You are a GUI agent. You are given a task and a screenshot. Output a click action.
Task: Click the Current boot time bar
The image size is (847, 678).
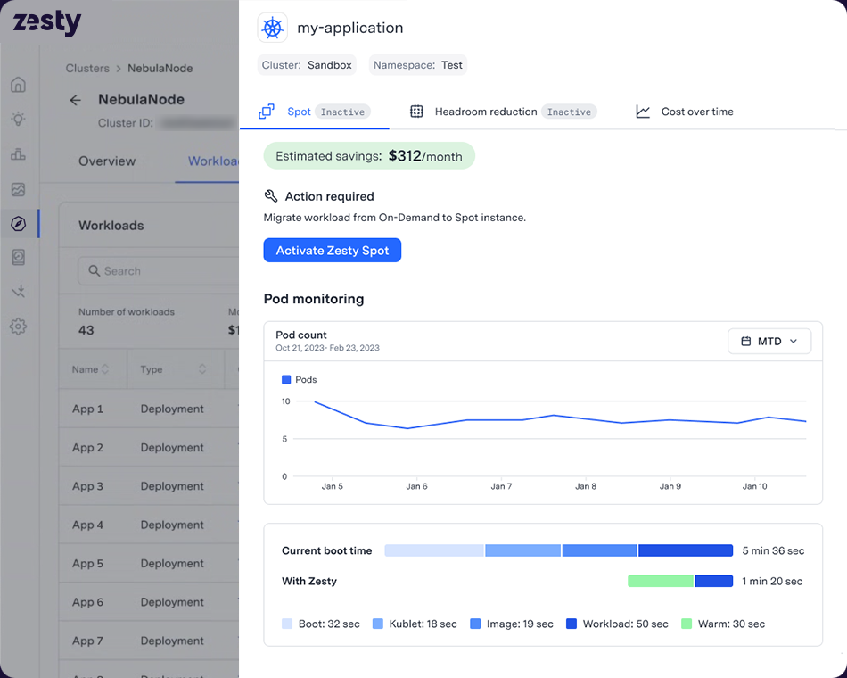(x=558, y=550)
